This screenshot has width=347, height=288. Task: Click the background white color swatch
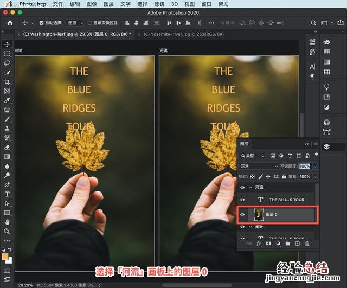[9, 261]
